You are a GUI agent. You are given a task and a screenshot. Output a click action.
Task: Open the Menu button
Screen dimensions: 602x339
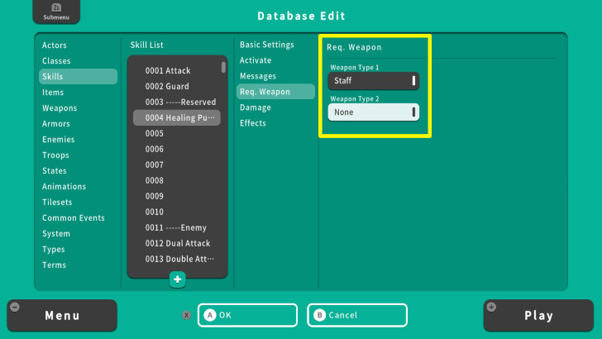62,316
